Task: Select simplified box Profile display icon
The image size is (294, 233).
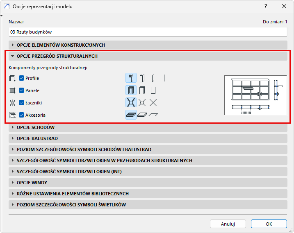Action: pos(142,78)
